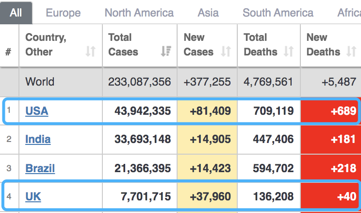The height and width of the screenshot is (213, 361).
Task: Click USA new cases yellow cell
Action: pyautogui.click(x=207, y=111)
